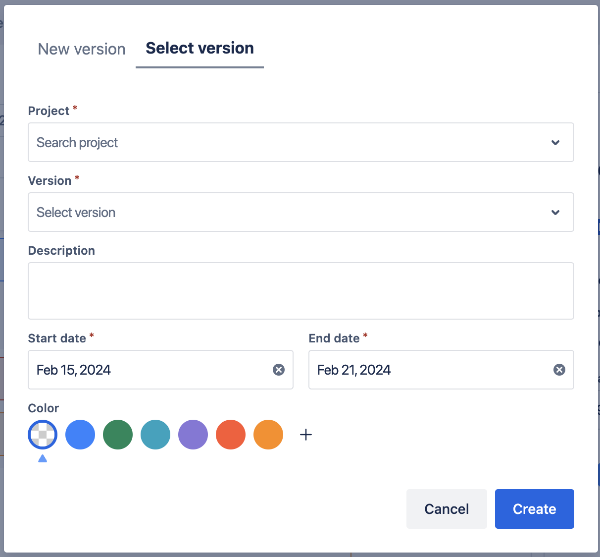600x557 pixels.
Task: Open the Select version tab
Action: (200, 48)
